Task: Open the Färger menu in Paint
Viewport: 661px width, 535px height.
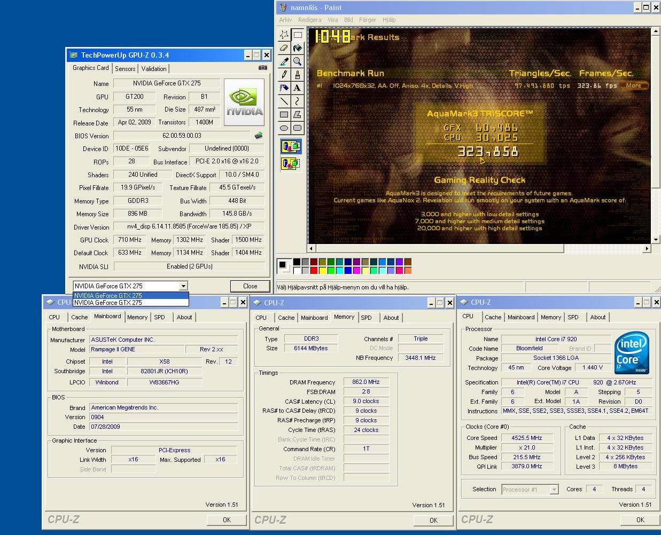Action: pos(368,20)
